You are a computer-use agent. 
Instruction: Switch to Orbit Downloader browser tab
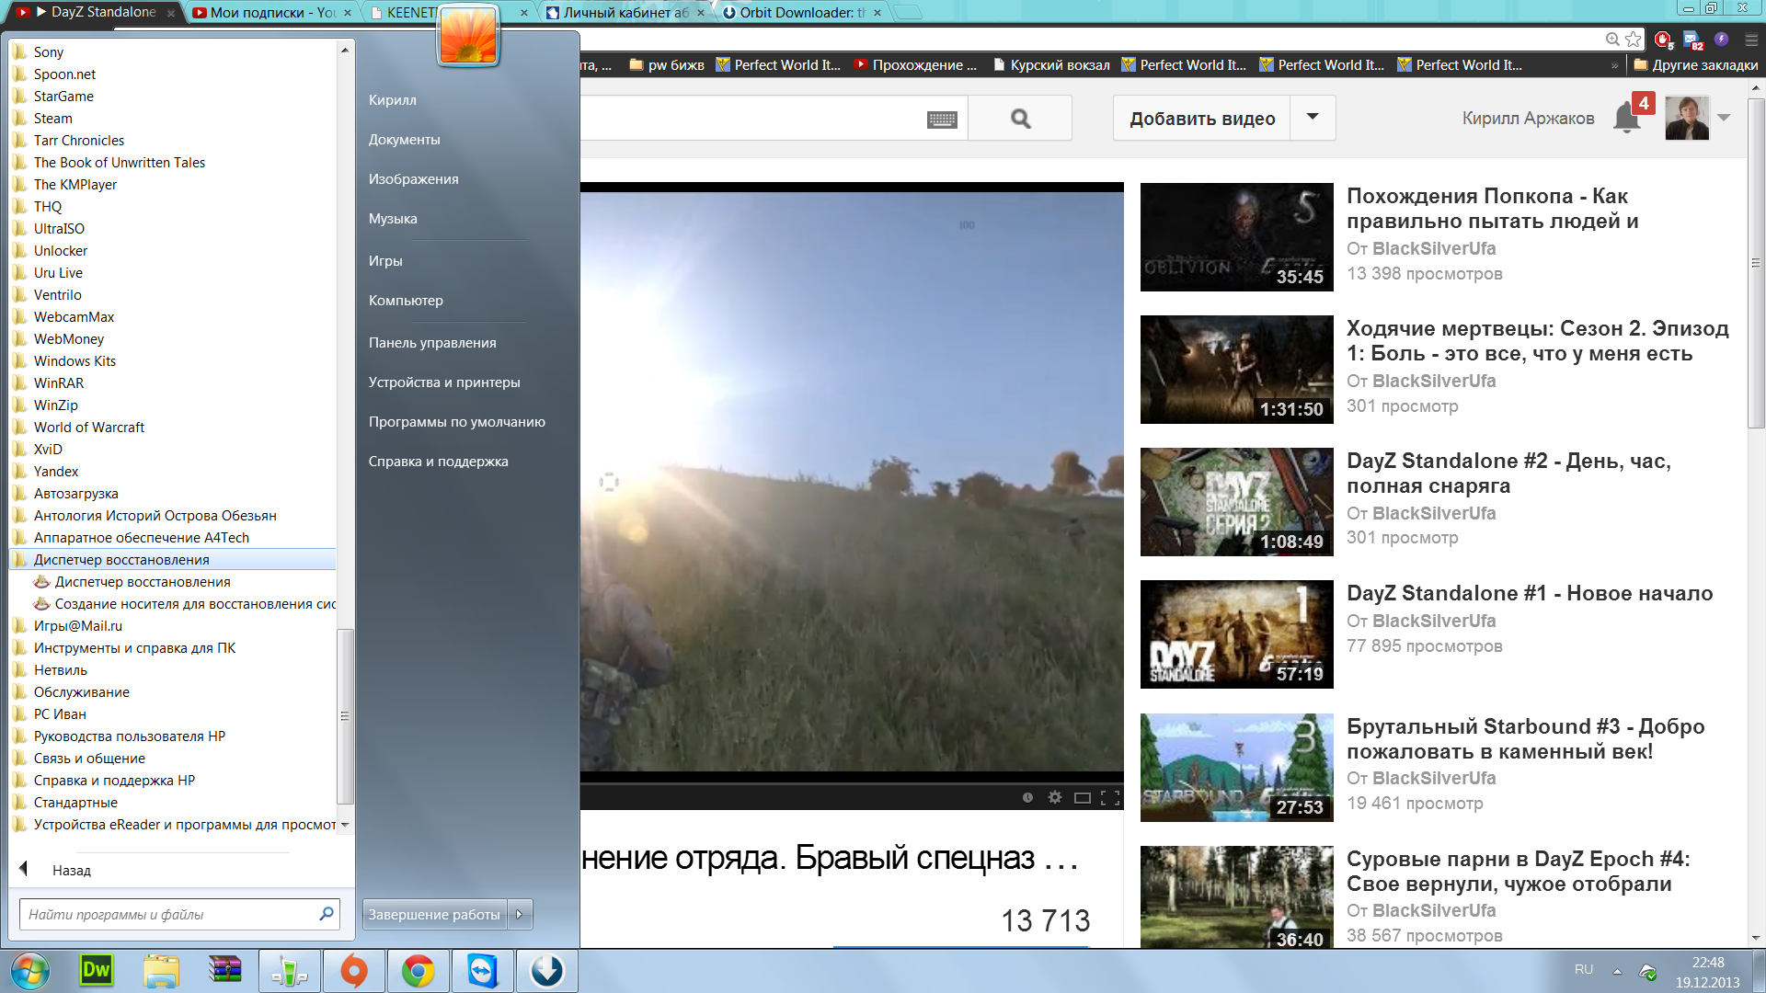coord(802,12)
